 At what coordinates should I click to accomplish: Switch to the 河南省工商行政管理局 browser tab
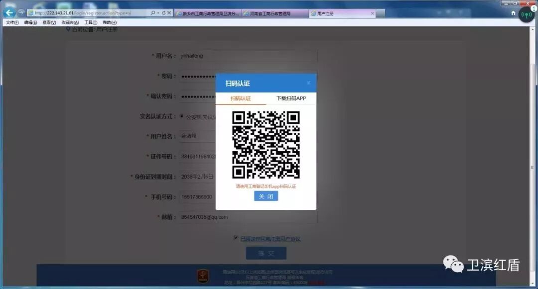275,13
